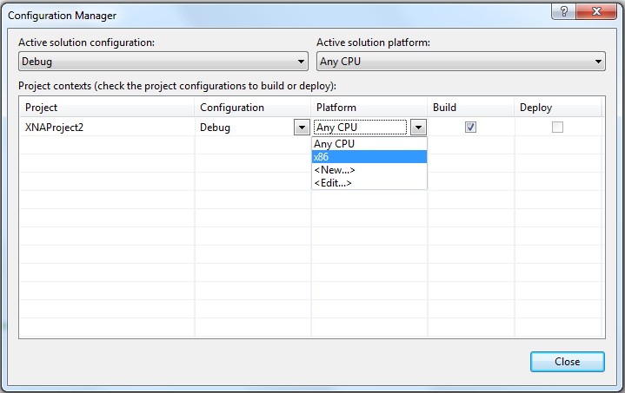
Task: Click the Platform column header
Action: [369, 108]
